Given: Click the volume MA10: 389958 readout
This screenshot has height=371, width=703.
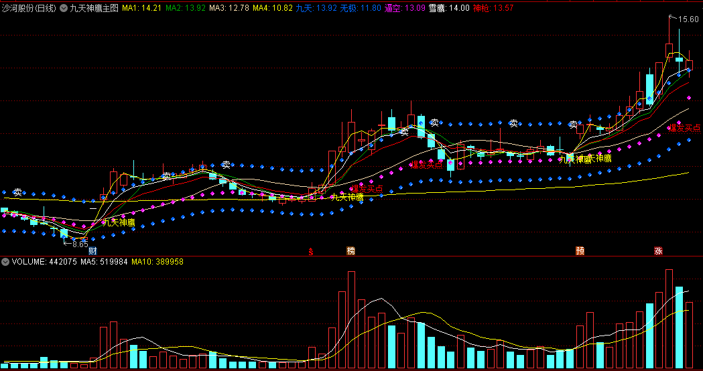Looking at the screenshot, I should pos(157,262).
